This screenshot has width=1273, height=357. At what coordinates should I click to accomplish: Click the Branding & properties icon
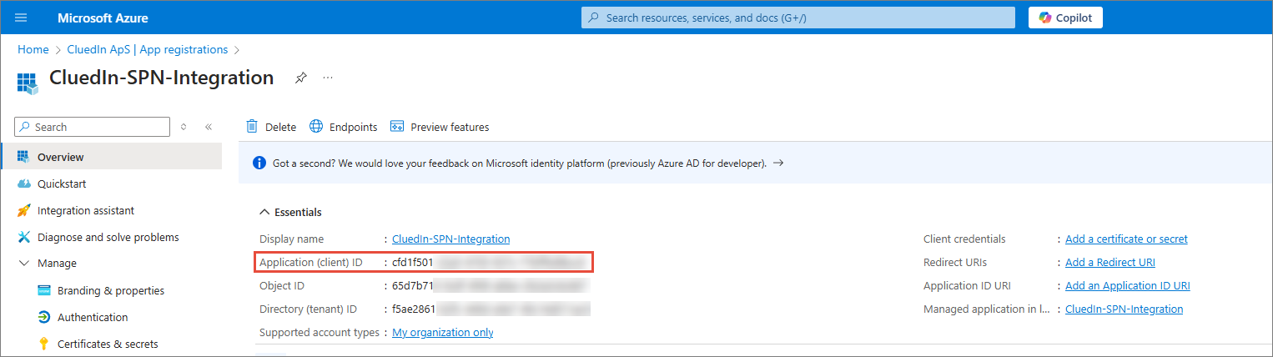[x=44, y=290]
